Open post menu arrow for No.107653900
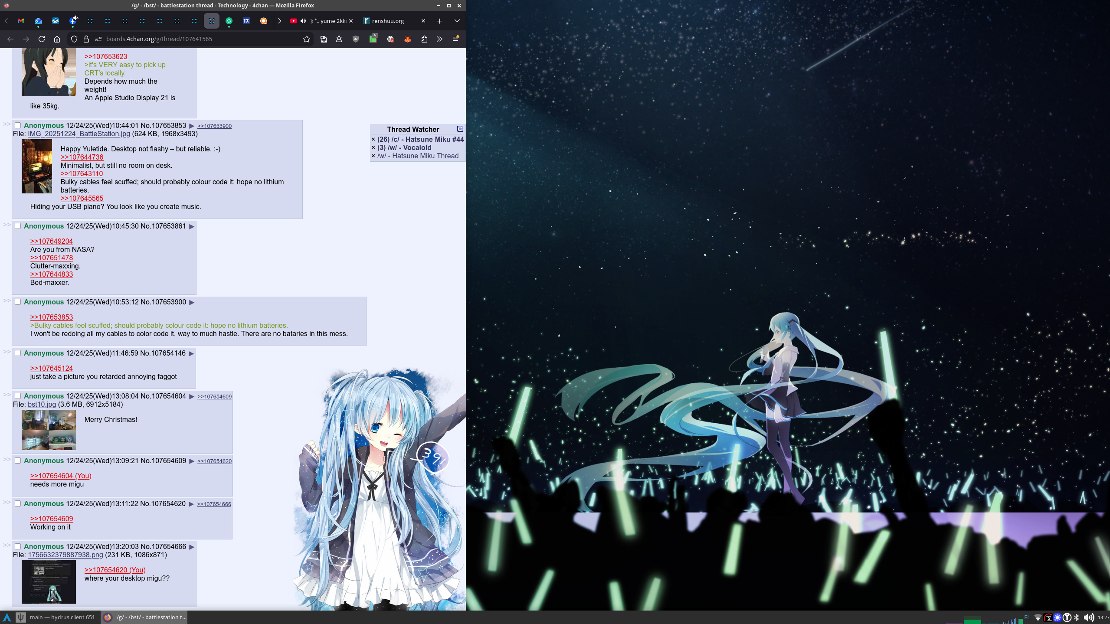The height and width of the screenshot is (624, 1110). pyautogui.click(x=192, y=302)
